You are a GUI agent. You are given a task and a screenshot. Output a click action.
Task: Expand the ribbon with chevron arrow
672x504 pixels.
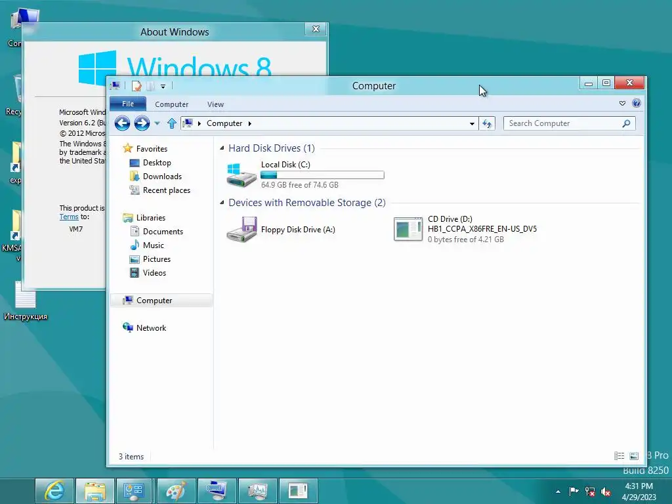click(x=622, y=103)
